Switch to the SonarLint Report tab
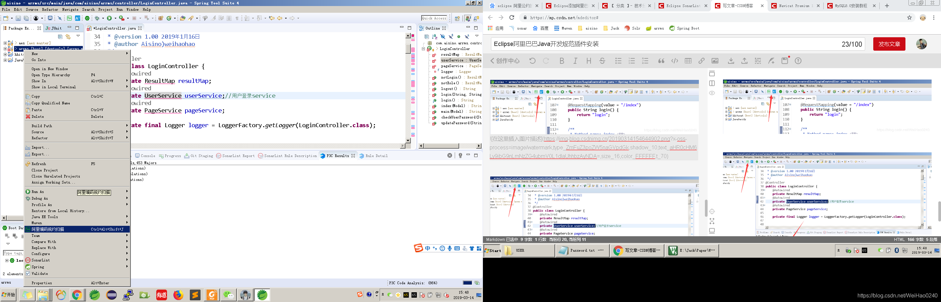This screenshot has height=302, width=941. point(236,156)
